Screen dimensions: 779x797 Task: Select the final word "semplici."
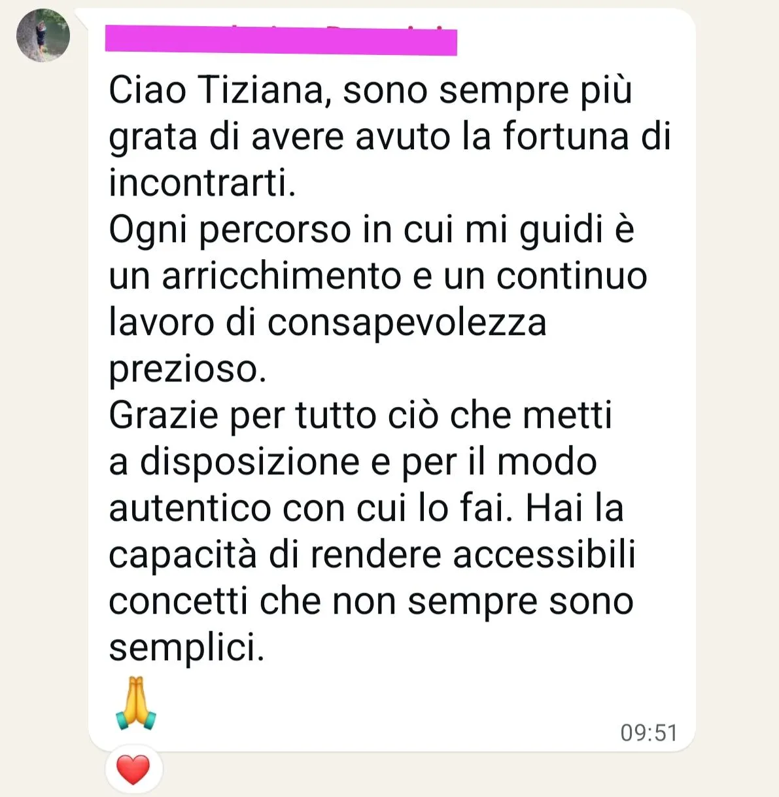tap(187, 648)
